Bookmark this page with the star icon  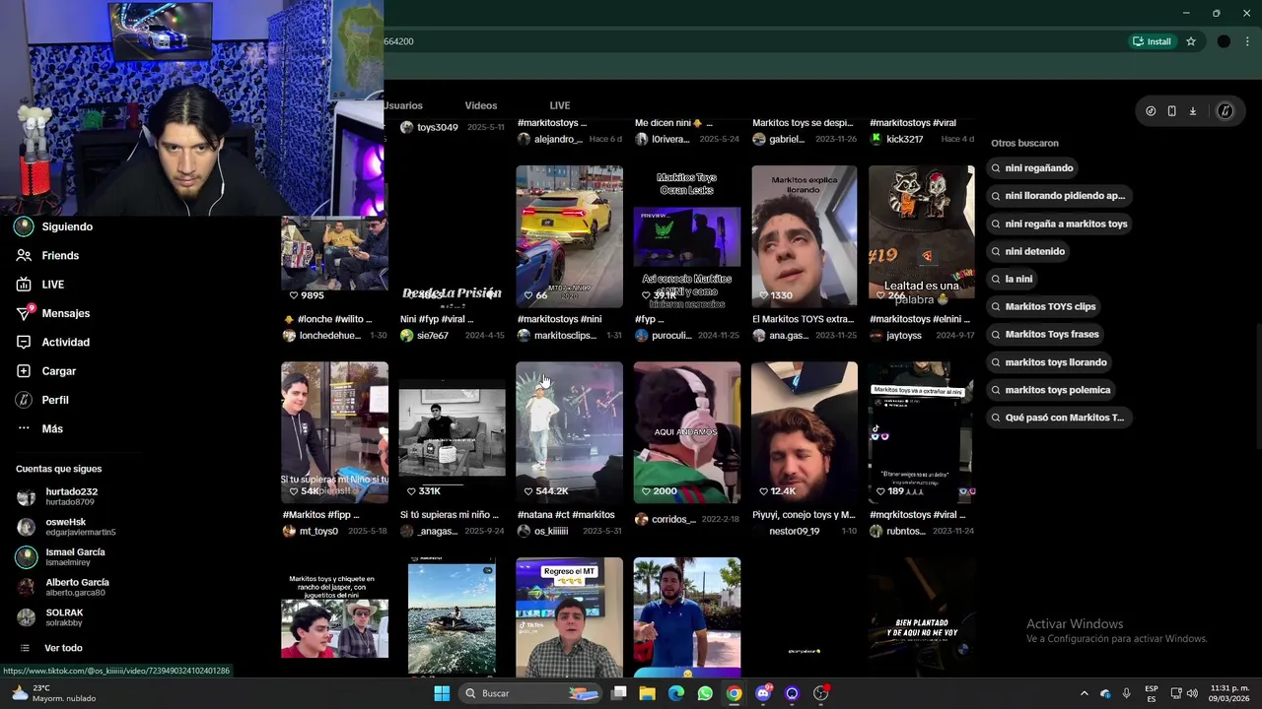[1191, 41]
